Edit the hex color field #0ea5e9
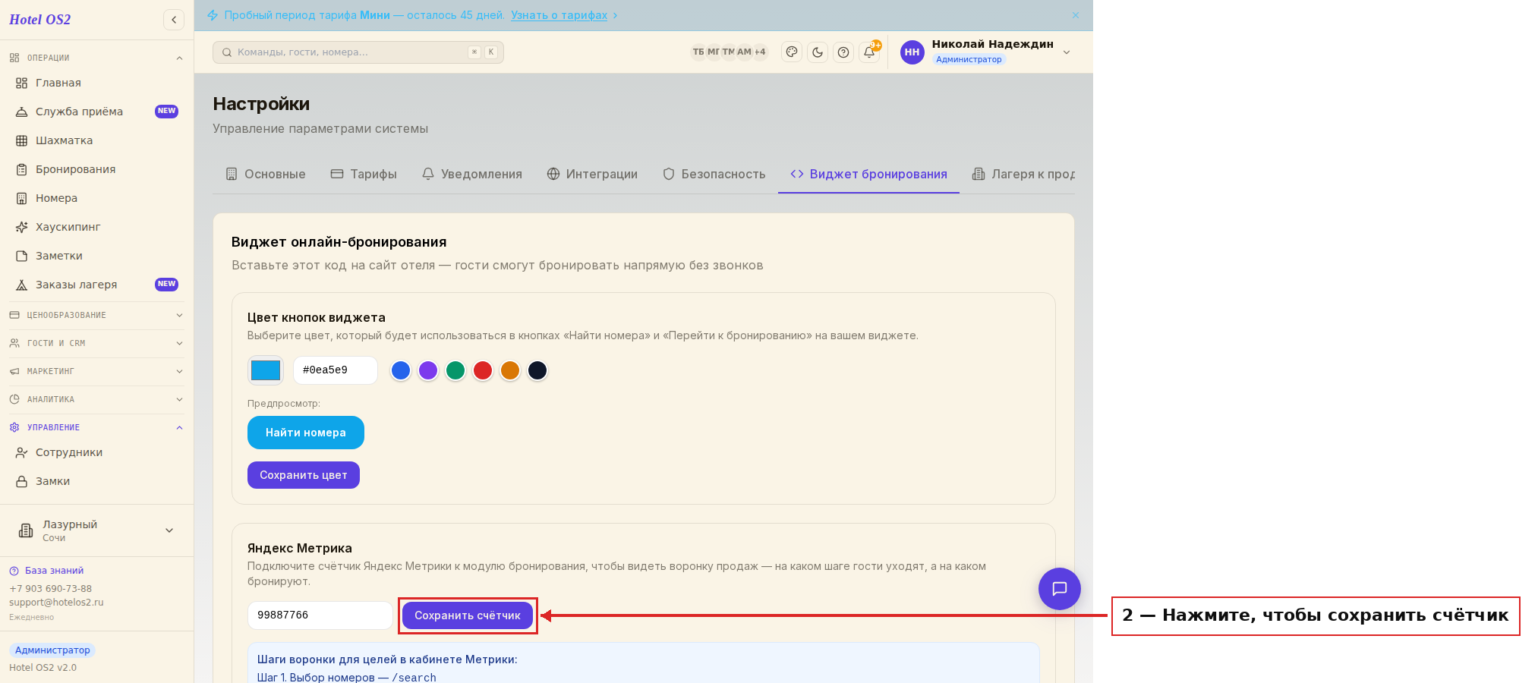This screenshot has height=683, width=1538. pyautogui.click(x=336, y=370)
